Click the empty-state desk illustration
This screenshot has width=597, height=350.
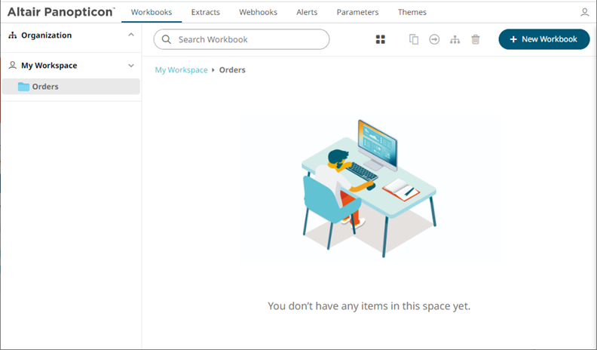pos(369,189)
